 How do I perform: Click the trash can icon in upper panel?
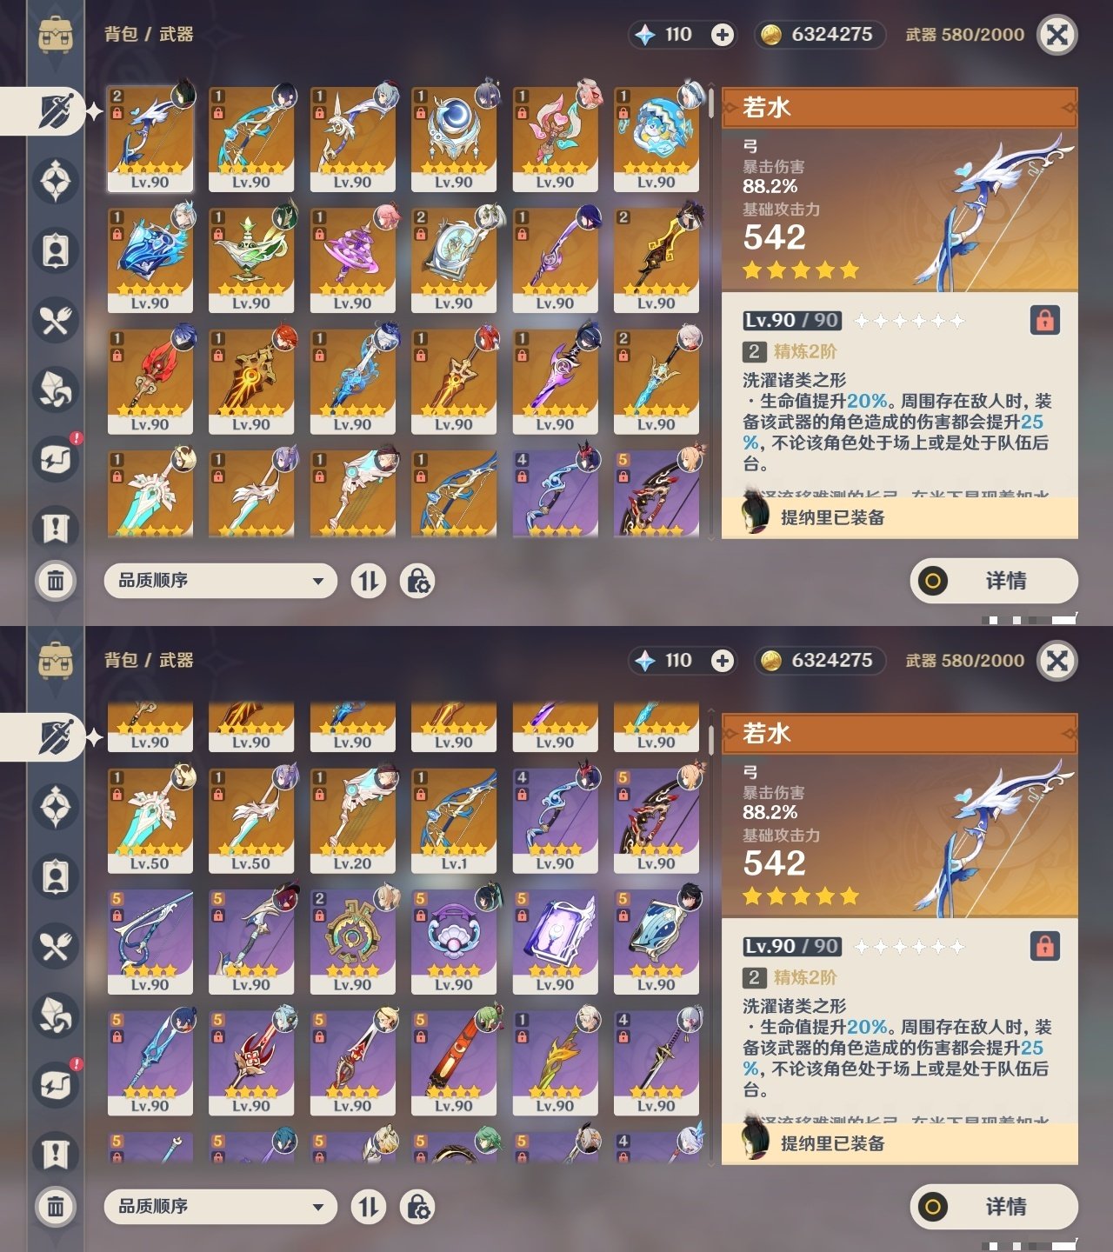coord(56,581)
